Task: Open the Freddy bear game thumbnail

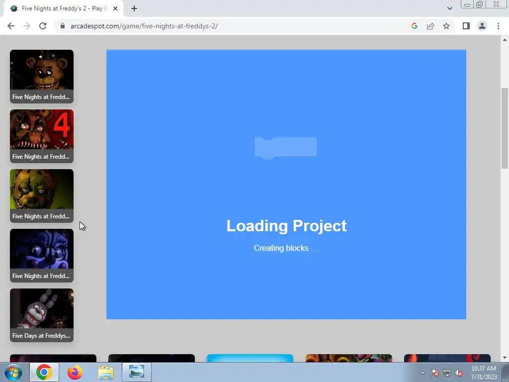Action: (x=42, y=76)
